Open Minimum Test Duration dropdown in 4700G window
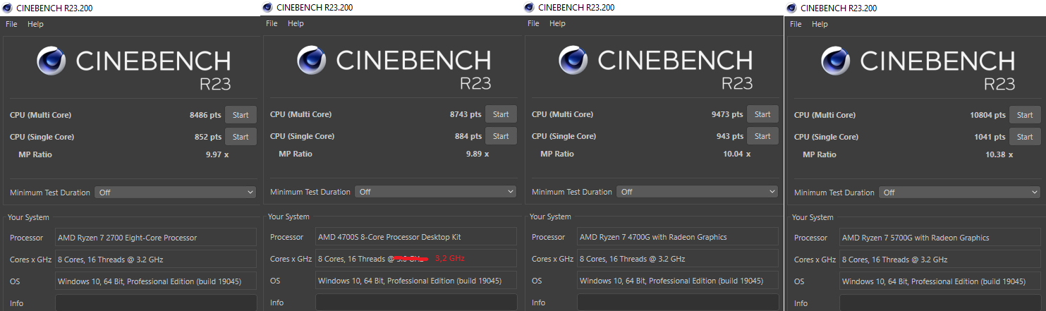The image size is (1046, 311). (698, 192)
